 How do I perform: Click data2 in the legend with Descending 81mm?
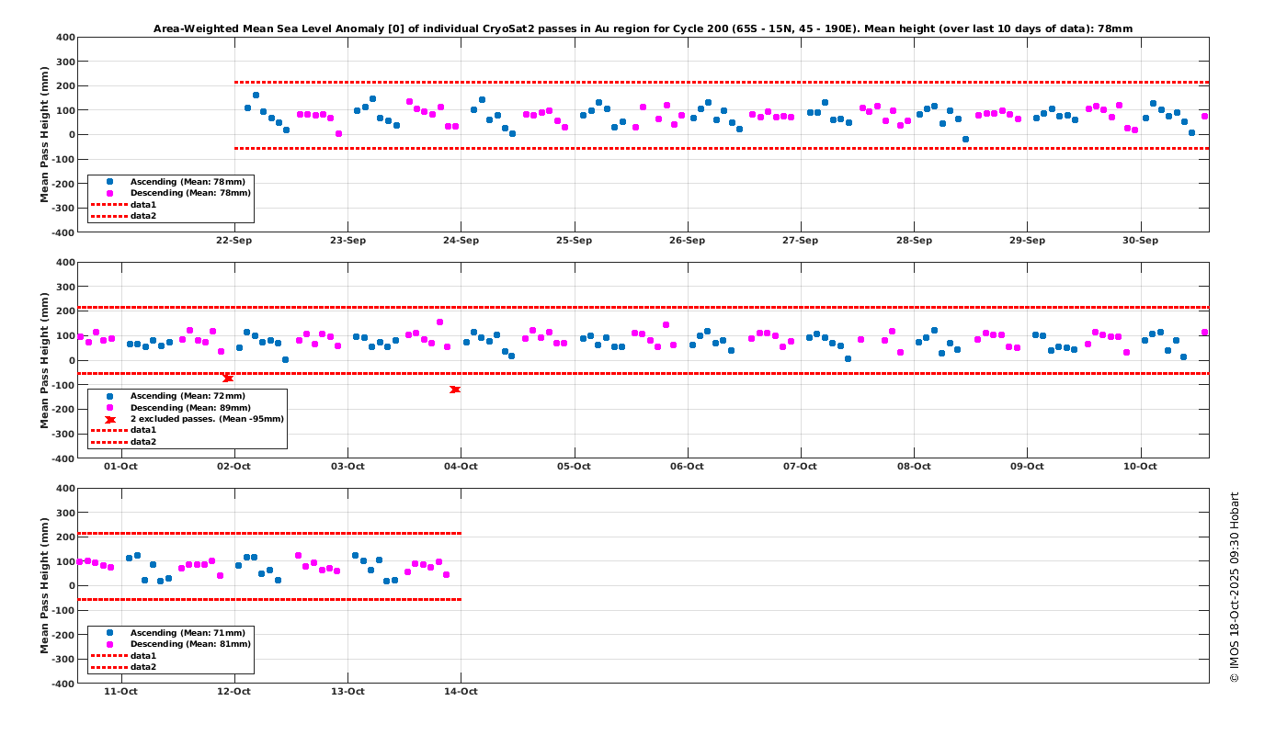[x=143, y=667]
